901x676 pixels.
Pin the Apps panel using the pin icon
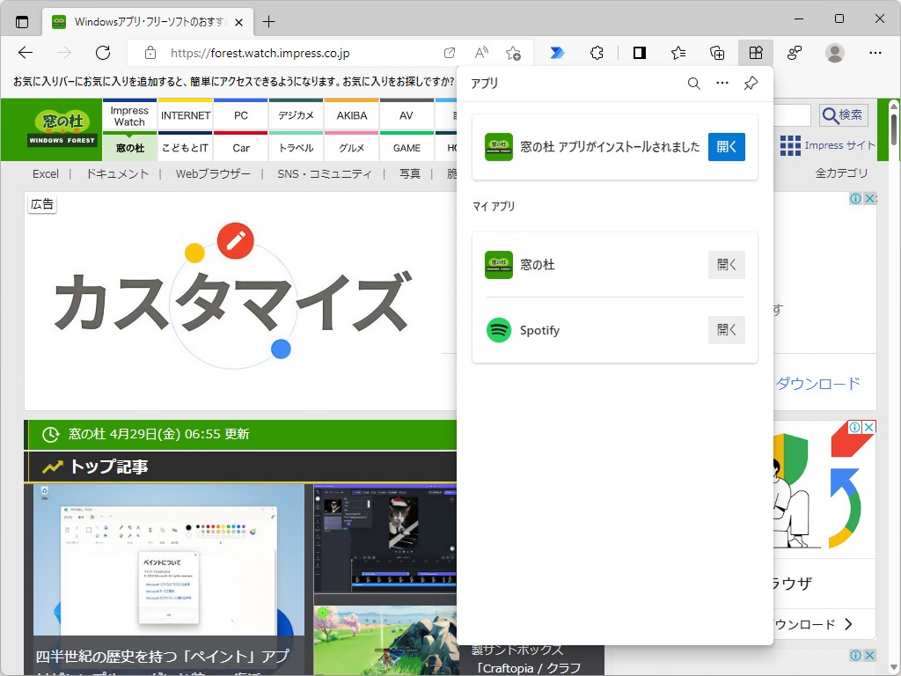tap(751, 84)
